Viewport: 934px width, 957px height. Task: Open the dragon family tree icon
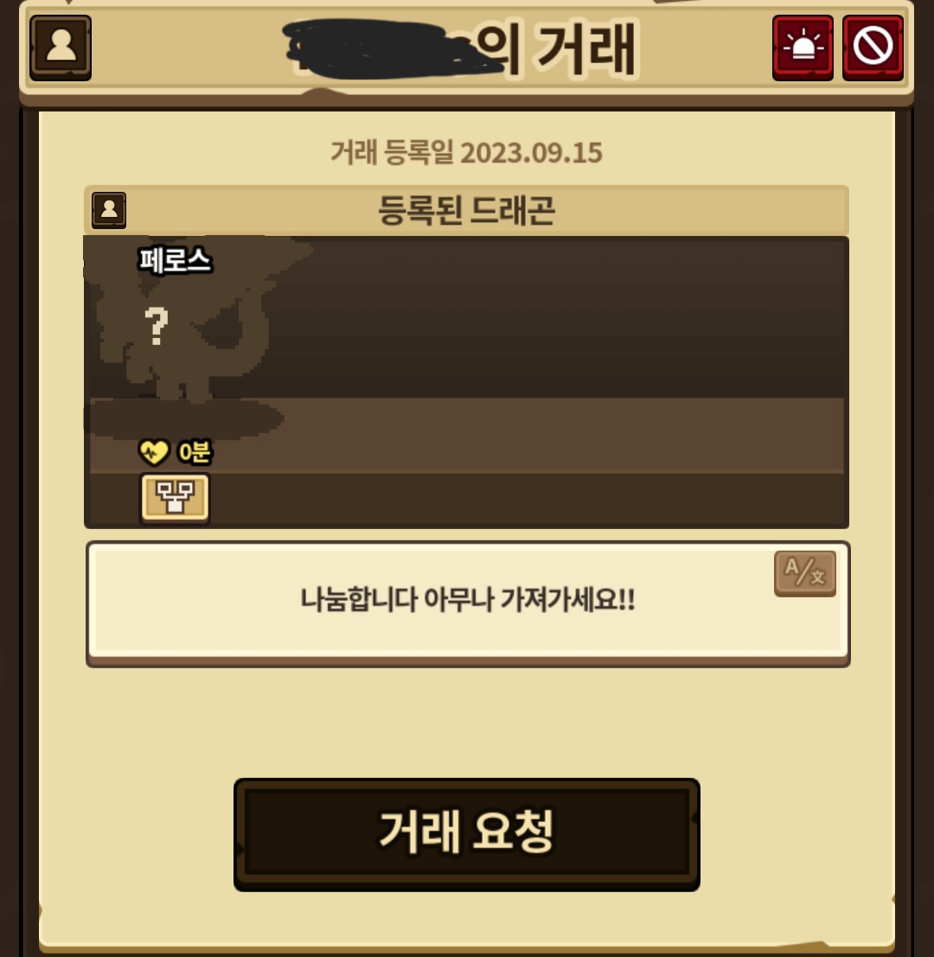pos(176,497)
